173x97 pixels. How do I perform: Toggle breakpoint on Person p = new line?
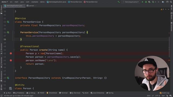[11, 53]
